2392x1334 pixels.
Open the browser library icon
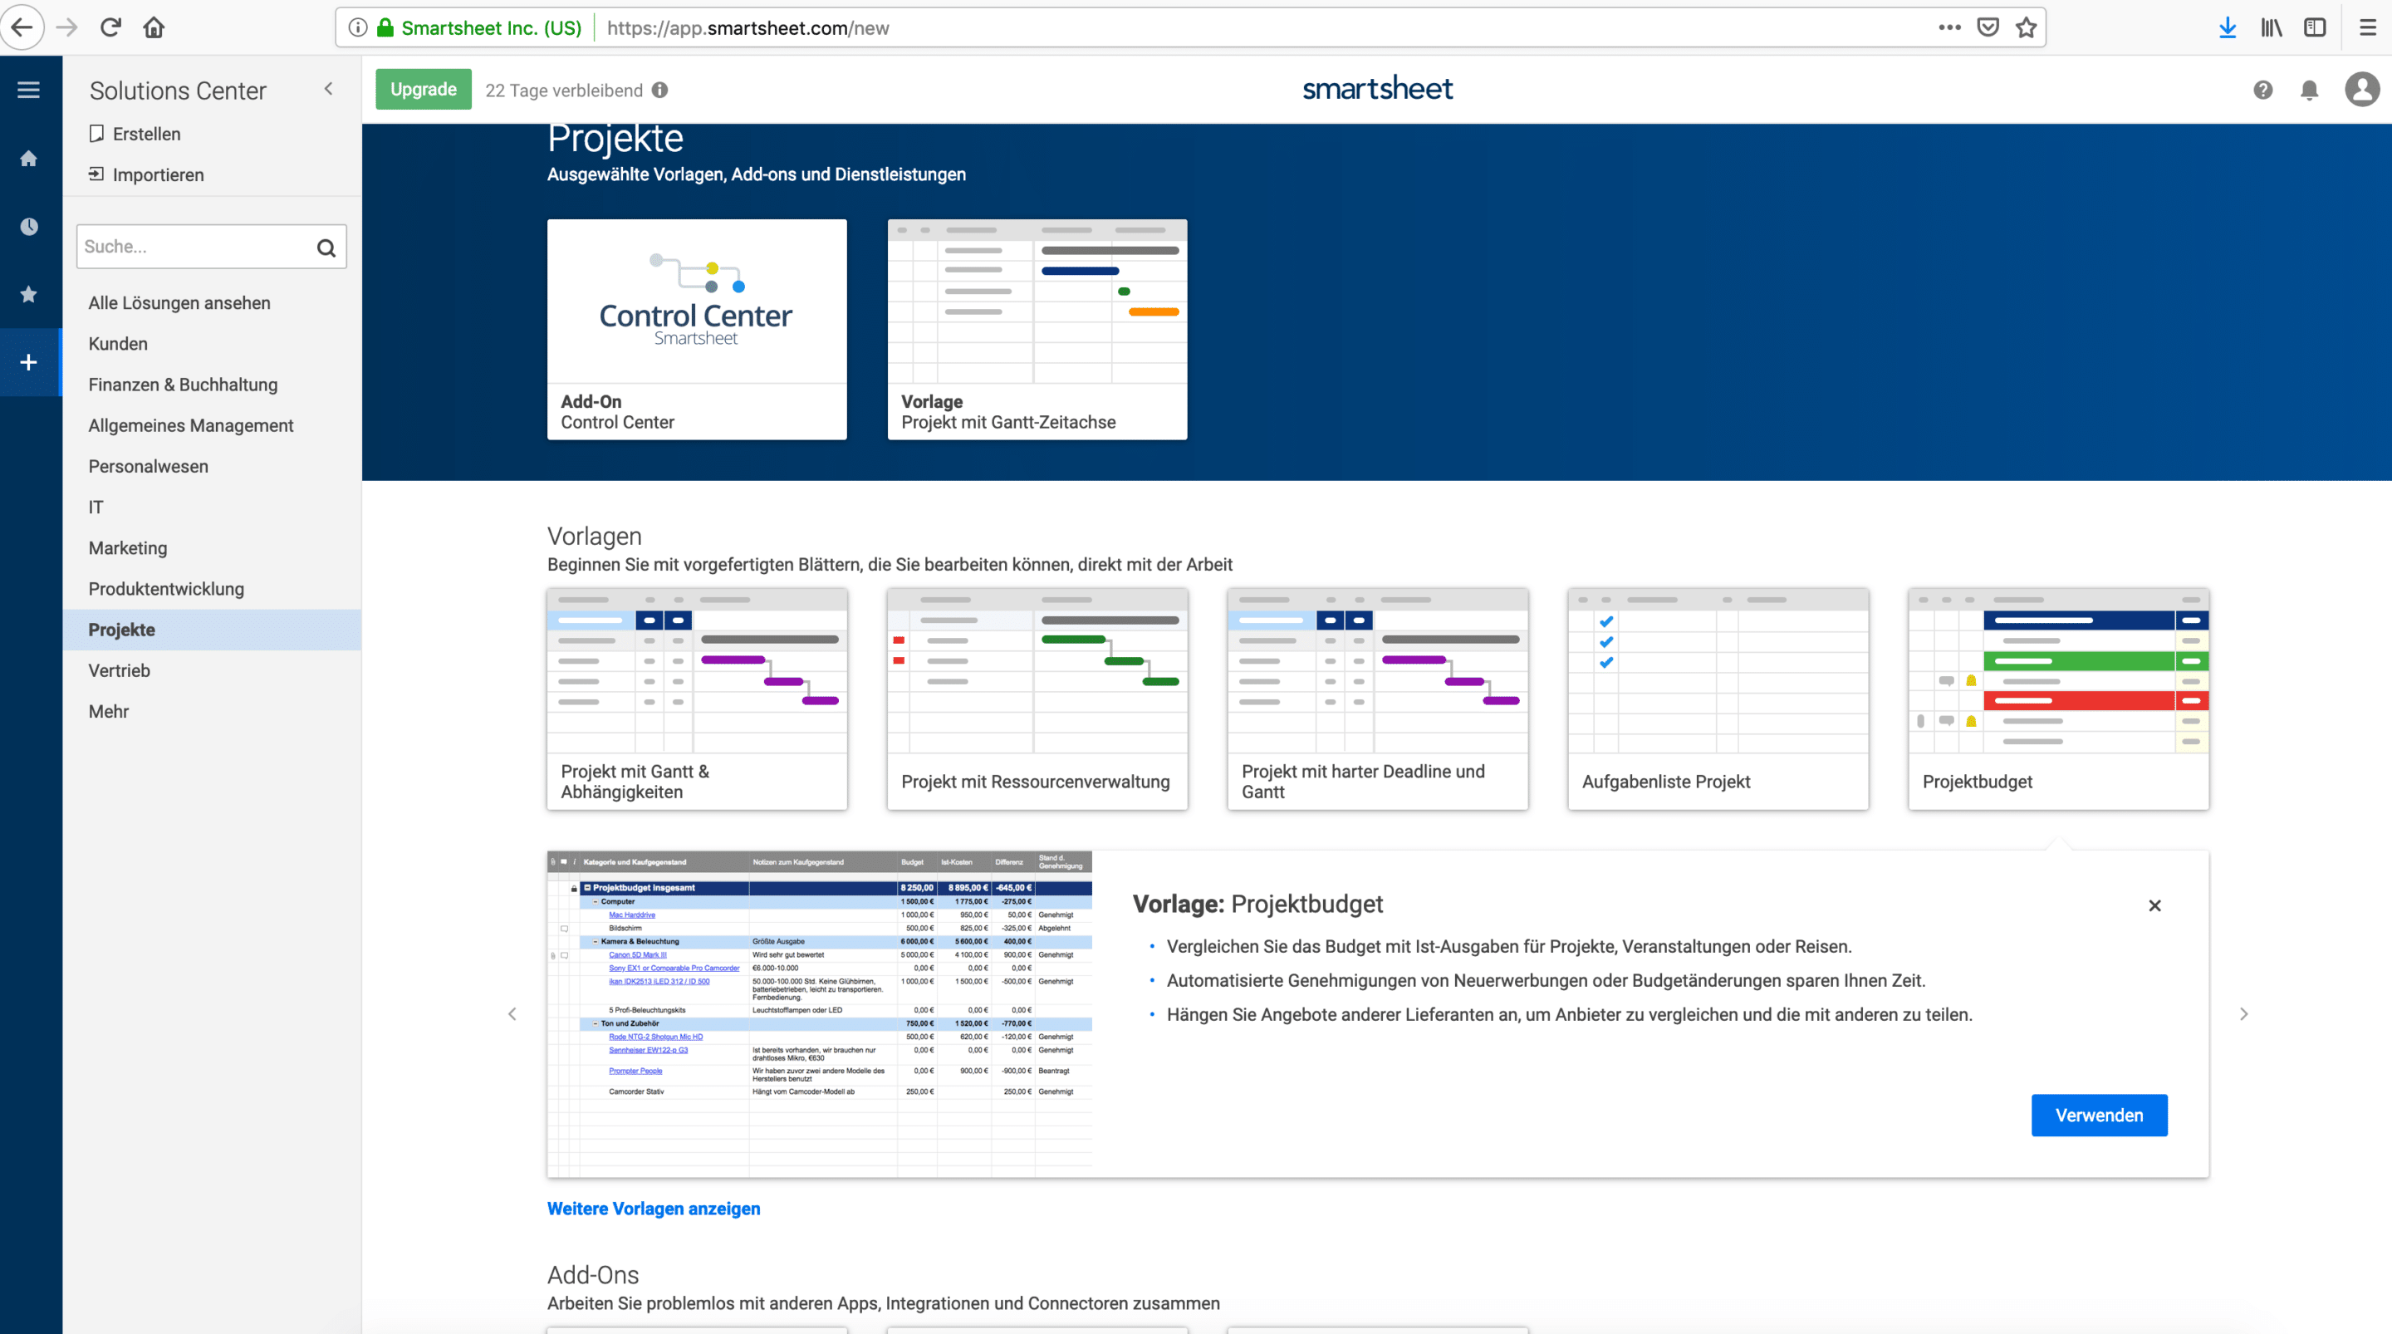coord(2272,28)
